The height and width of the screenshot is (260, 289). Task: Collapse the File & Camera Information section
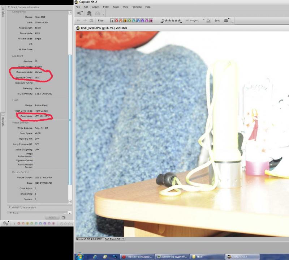(9, 7)
